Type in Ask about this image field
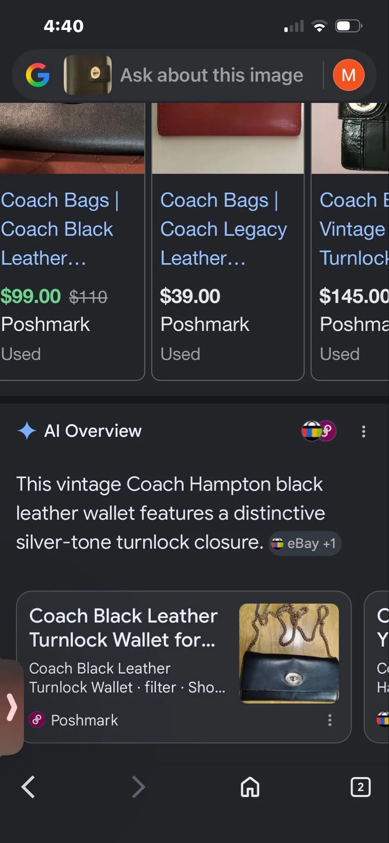The height and width of the screenshot is (843, 389). pyautogui.click(x=212, y=75)
